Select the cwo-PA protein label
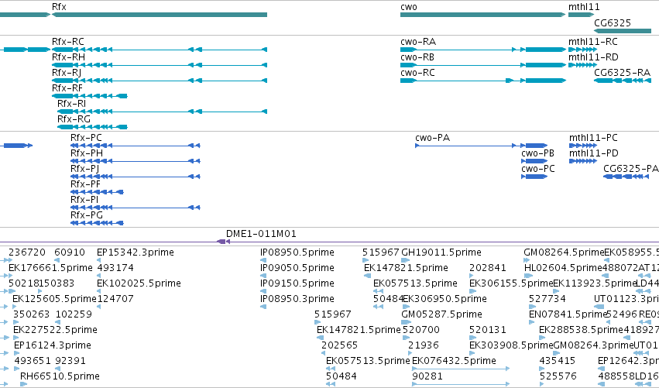Image resolution: width=659 pixels, height=388 pixels. click(x=432, y=138)
